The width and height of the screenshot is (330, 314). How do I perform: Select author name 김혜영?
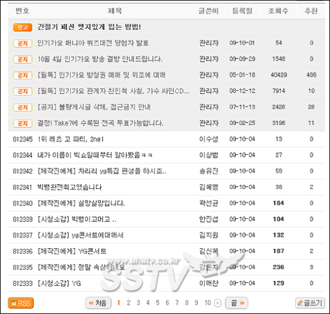pos(209,187)
